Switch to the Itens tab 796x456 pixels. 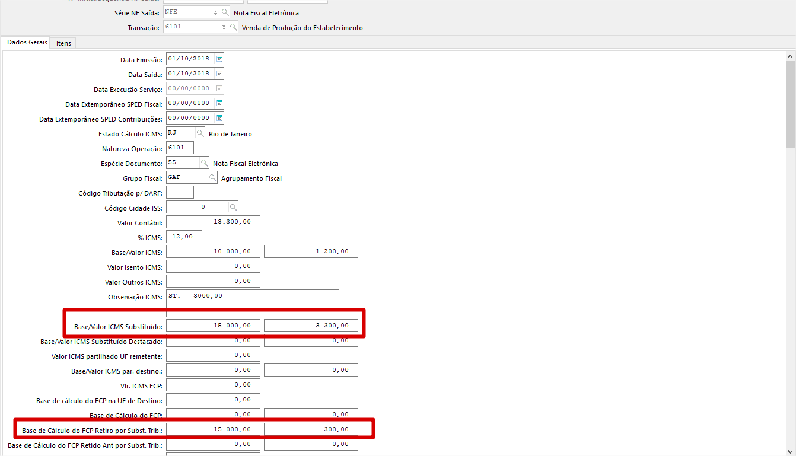click(63, 43)
